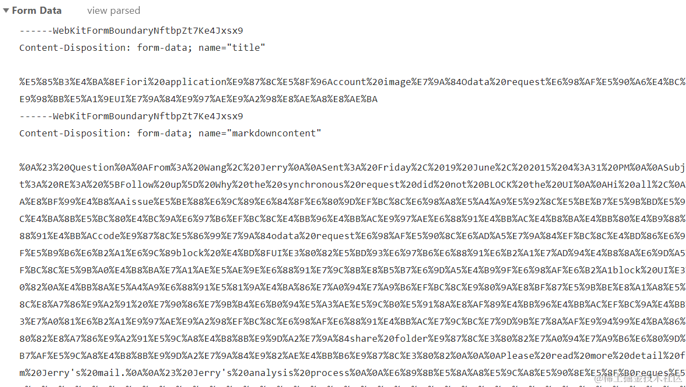Click Content-Disposition line with name="markdowncontent"
Viewport: 686px width, 387px height.
tap(170, 133)
